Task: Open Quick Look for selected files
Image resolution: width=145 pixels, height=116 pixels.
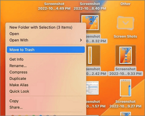Action: [x=46, y=91]
